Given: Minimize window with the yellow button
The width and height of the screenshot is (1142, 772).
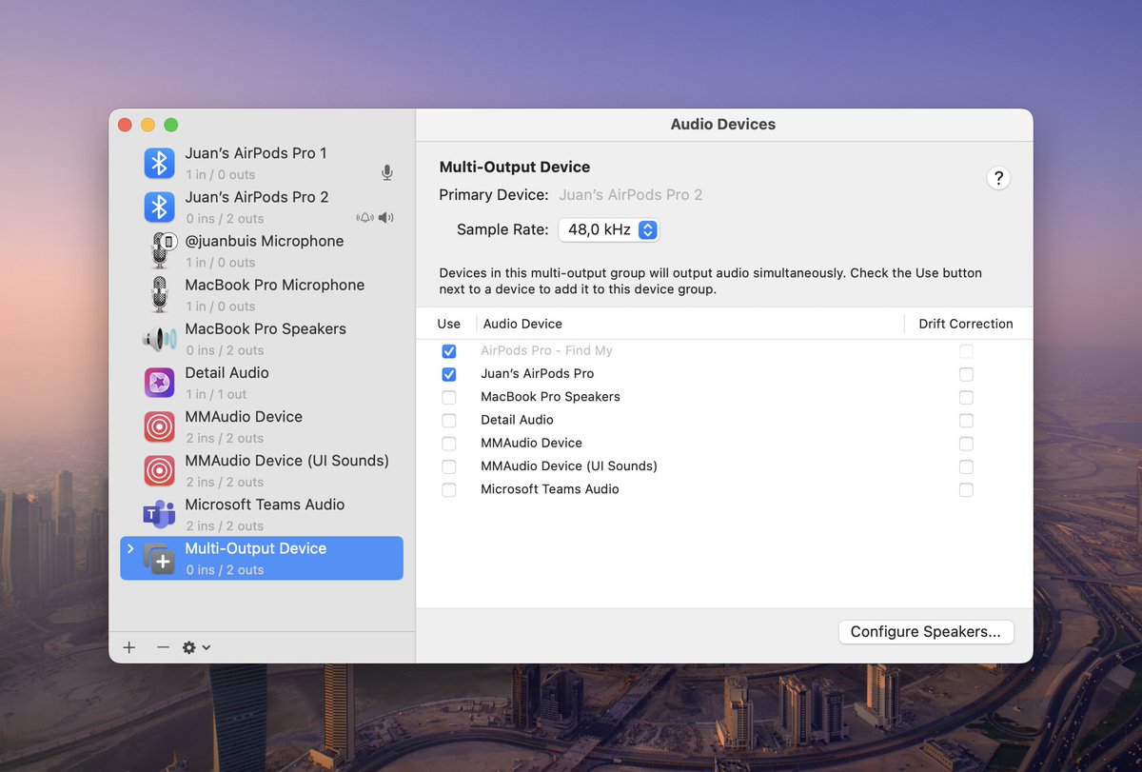Looking at the screenshot, I should click(x=148, y=125).
